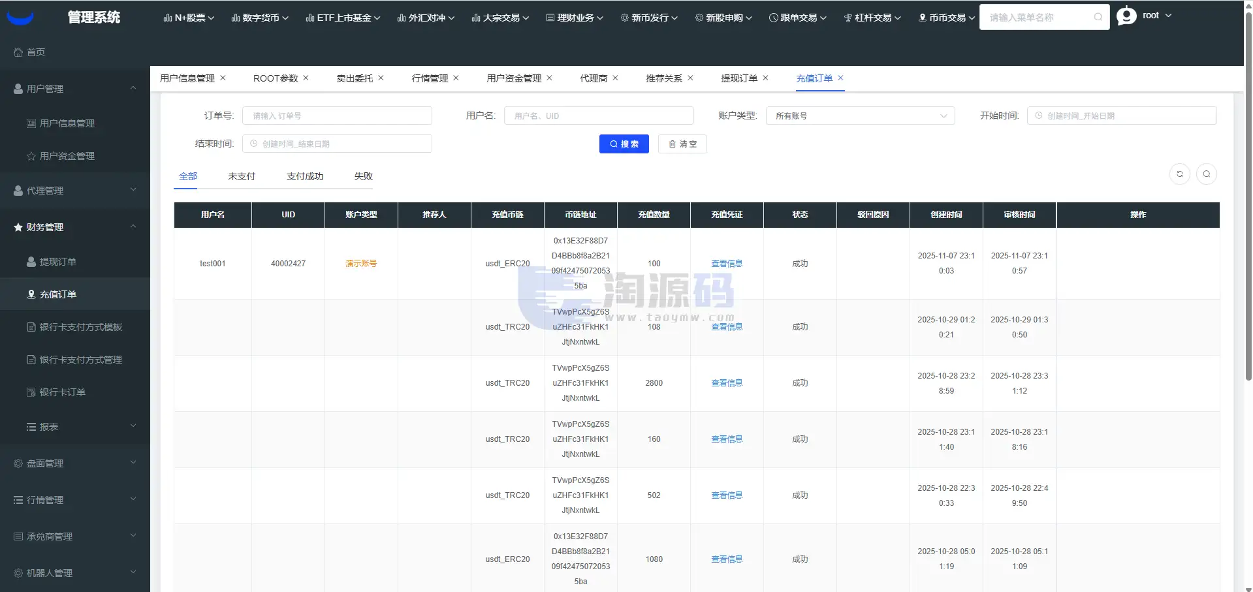Expand the 承兑商管理 sidebar group
This screenshot has width=1253, height=592.
75,537
